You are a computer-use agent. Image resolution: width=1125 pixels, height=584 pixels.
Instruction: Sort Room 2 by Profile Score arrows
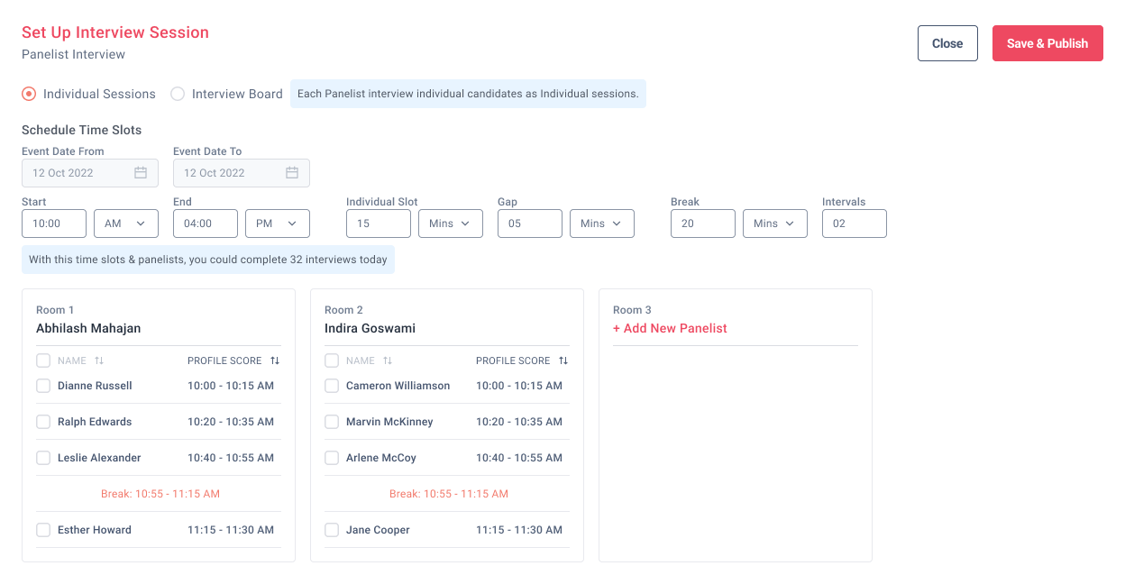(563, 360)
